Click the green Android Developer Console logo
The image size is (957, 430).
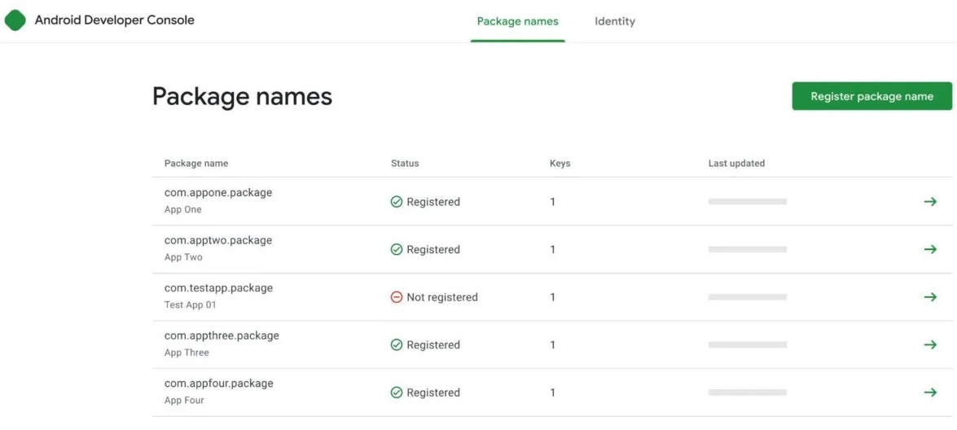click(x=15, y=20)
